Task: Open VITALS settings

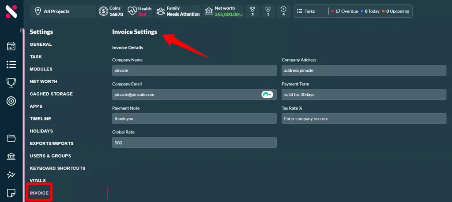Action: (x=38, y=180)
